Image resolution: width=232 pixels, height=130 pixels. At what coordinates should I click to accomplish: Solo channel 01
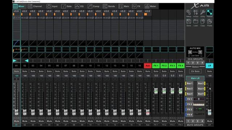point(16,71)
